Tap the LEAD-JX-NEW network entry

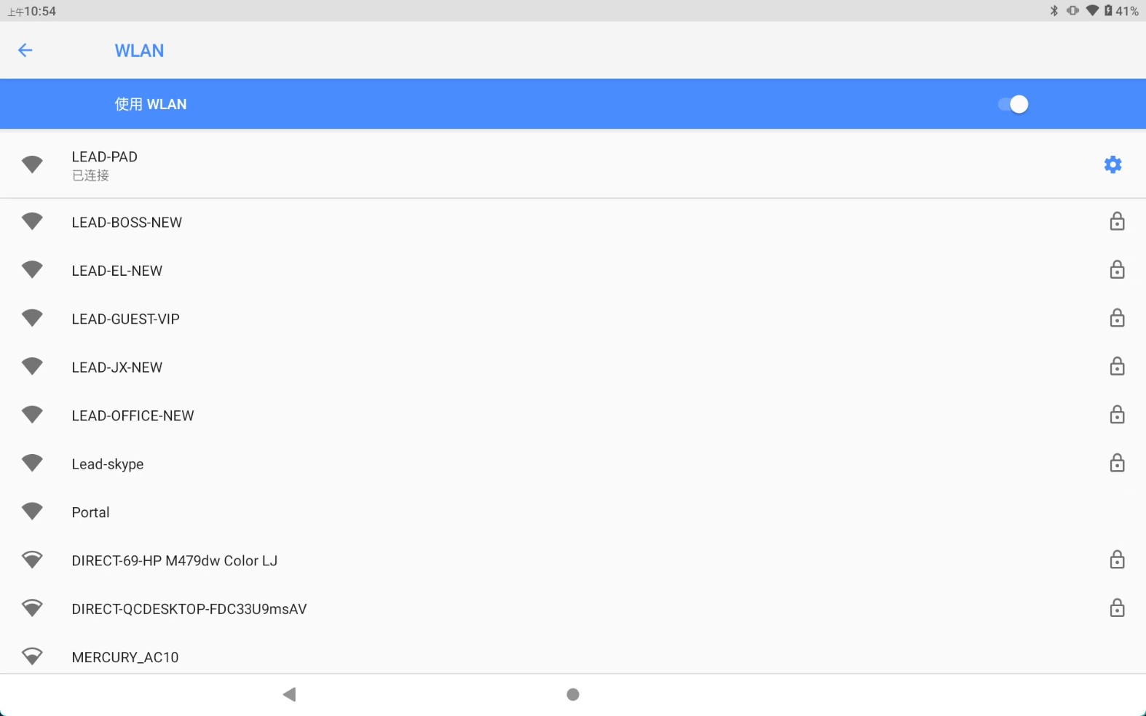(116, 367)
